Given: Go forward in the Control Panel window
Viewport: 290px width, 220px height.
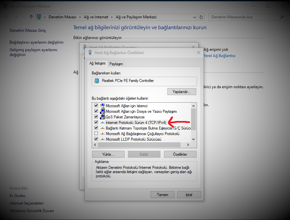Looking at the screenshot, I should click(16, 17).
